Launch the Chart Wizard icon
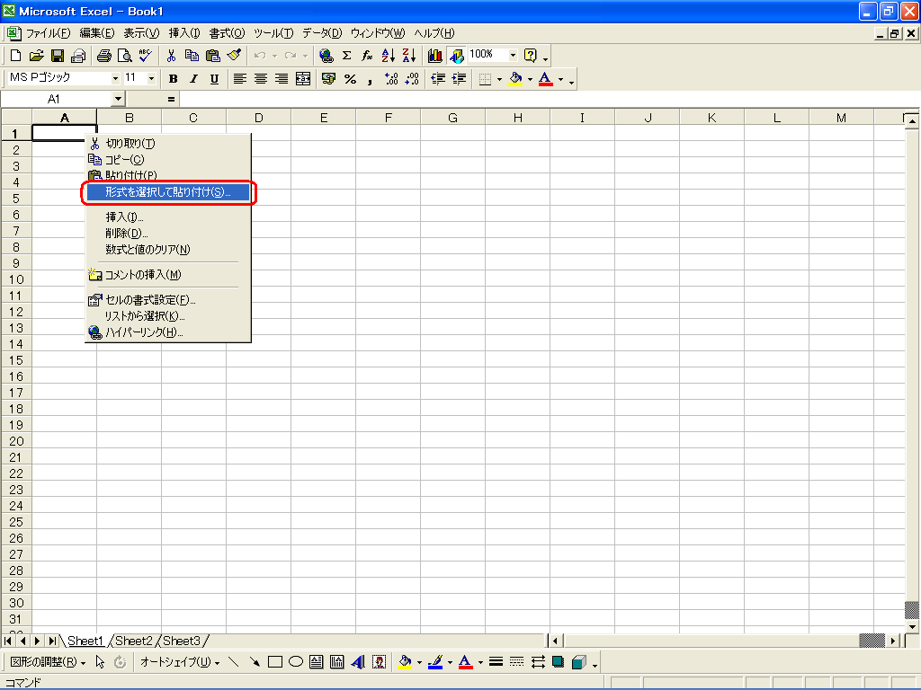The image size is (921, 690). [434, 56]
